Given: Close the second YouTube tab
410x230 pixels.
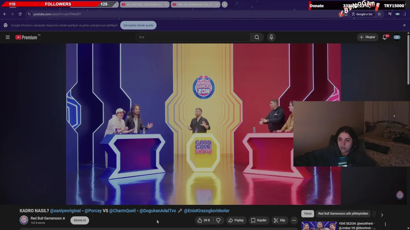Looking at the screenshot, I should 167,4.
